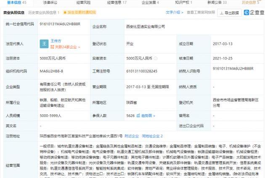Switch to the 经营风险 tab
The image size is (265, 178).
(83, 3)
